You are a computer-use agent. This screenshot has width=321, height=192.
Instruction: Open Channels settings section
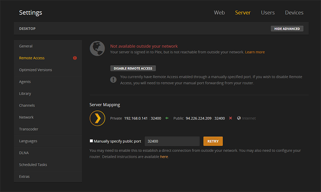tap(48, 105)
